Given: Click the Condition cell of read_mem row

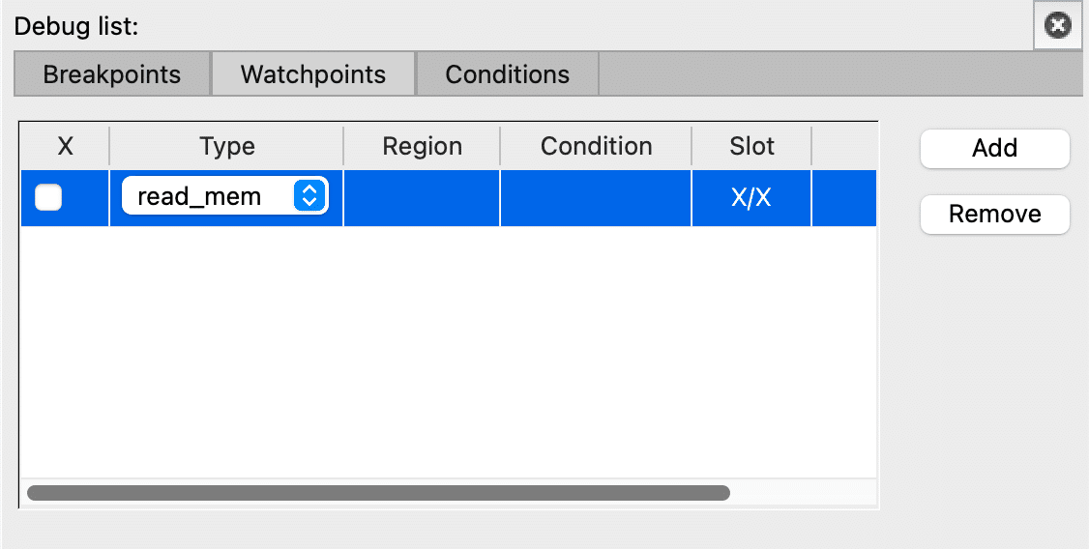Looking at the screenshot, I should (596, 198).
